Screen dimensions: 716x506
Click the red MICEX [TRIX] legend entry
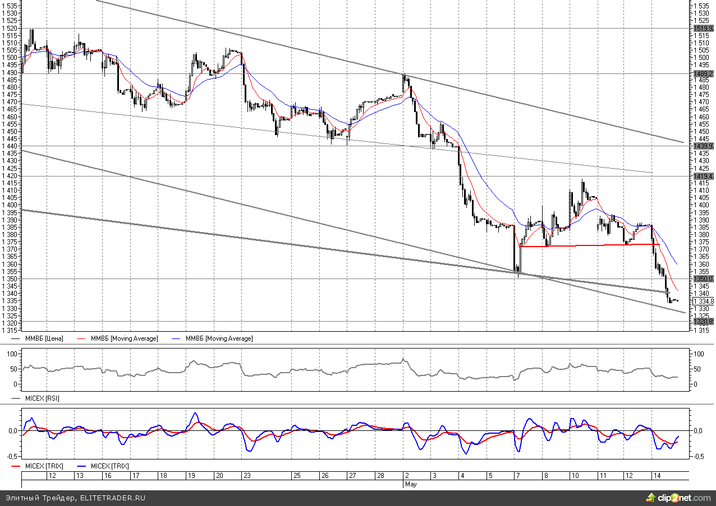click(x=43, y=466)
